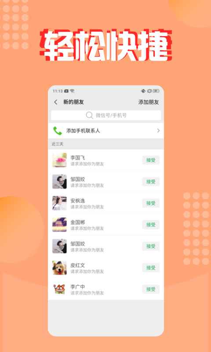This screenshot has height=352, width=211.
Task: Expand the chevron on 添加手机联系人 row
Action: pyautogui.click(x=158, y=131)
